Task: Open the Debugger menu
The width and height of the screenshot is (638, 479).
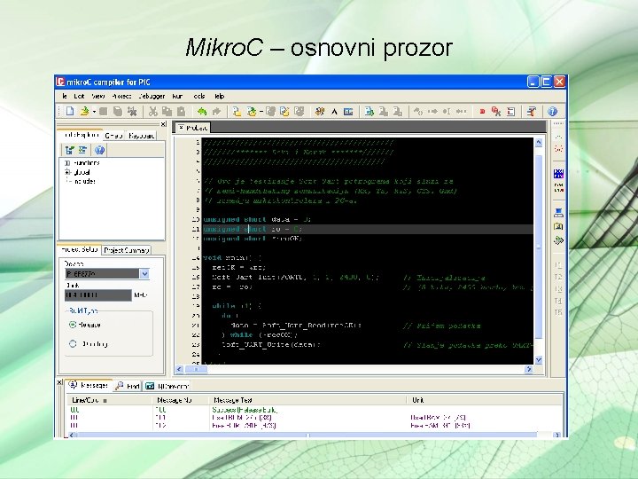Action: (x=152, y=96)
